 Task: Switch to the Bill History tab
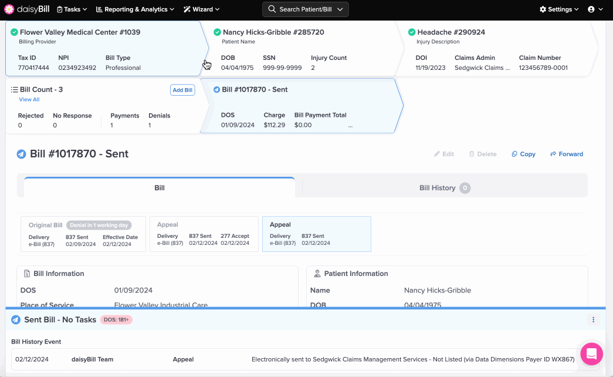pyautogui.click(x=444, y=188)
